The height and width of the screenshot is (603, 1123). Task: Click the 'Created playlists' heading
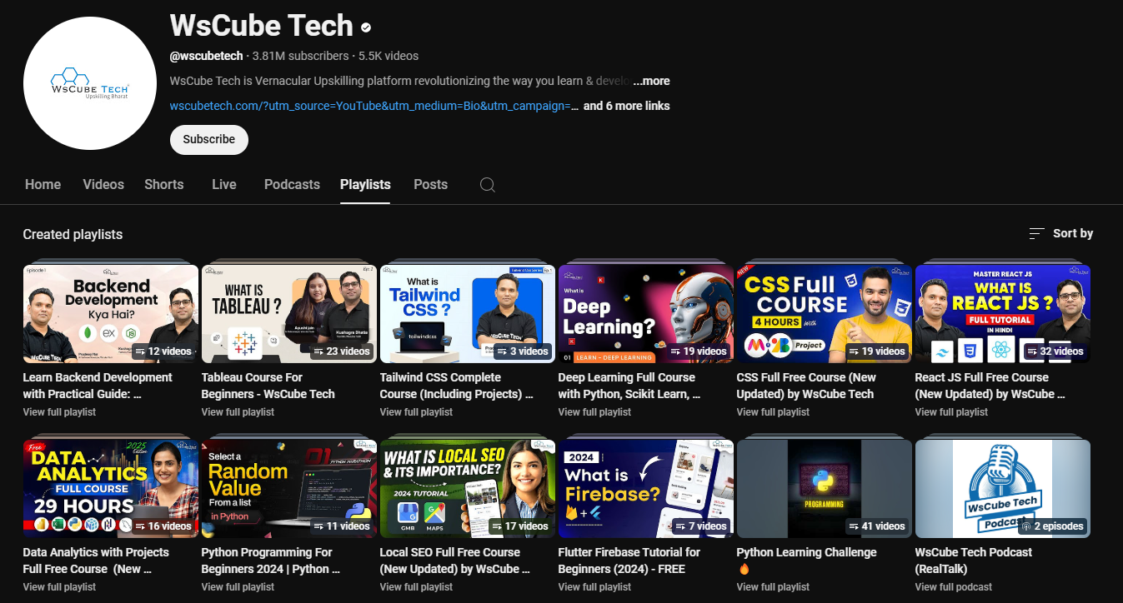tap(73, 234)
